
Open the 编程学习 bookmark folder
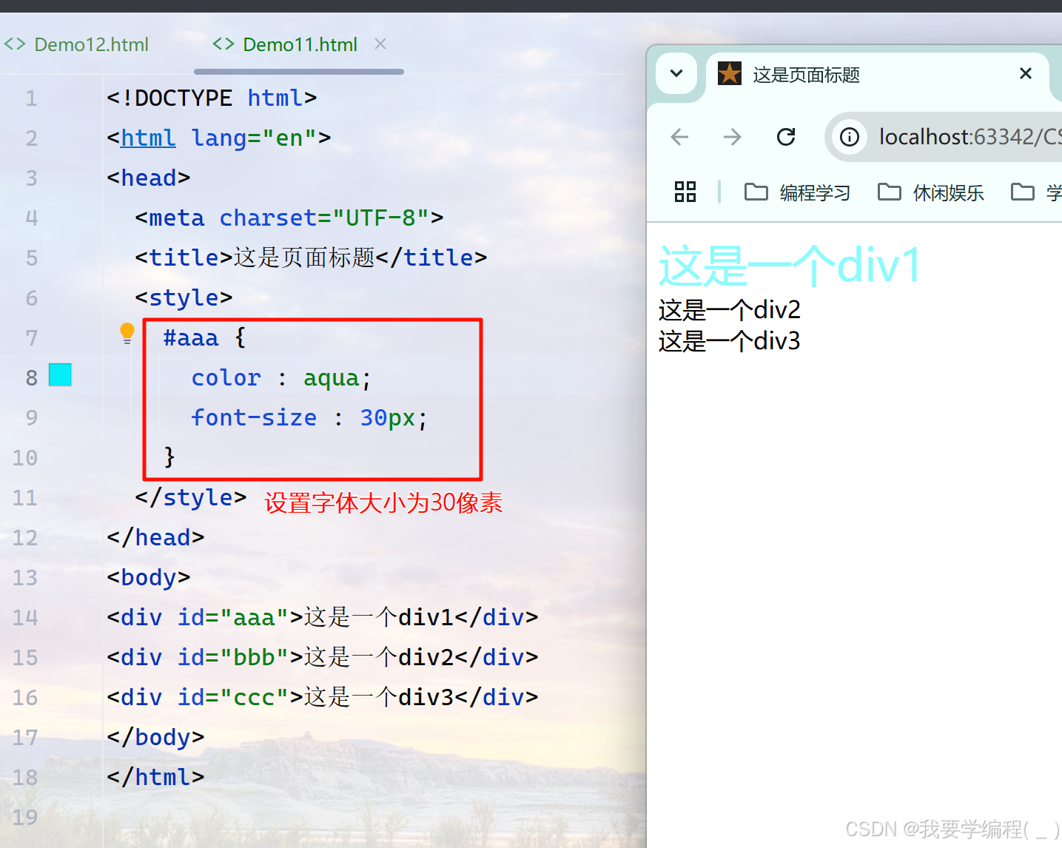coord(798,192)
